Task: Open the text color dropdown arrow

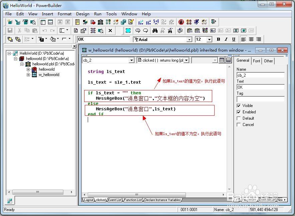Action: point(46,39)
